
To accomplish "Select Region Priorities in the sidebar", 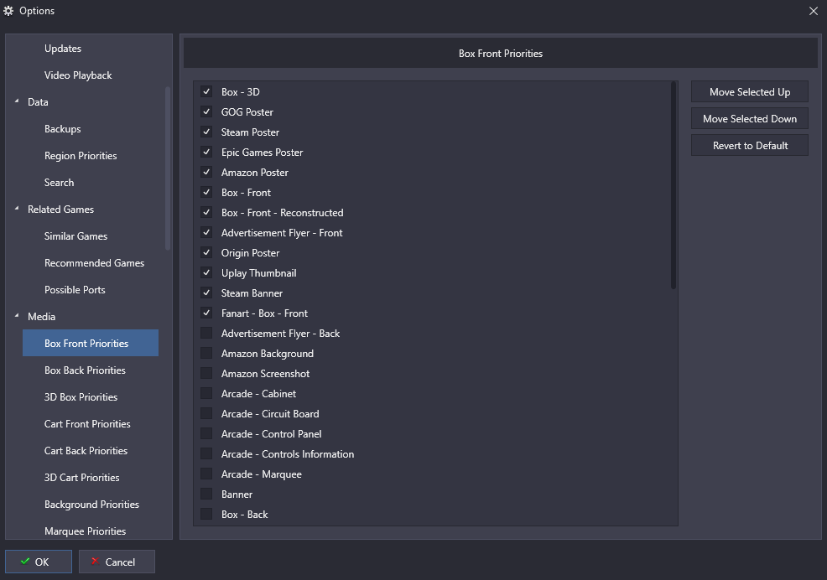I will (x=81, y=156).
